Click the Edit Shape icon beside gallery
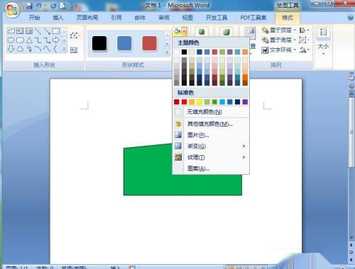The width and height of the screenshot is (355, 269). pyautogui.click(x=75, y=35)
